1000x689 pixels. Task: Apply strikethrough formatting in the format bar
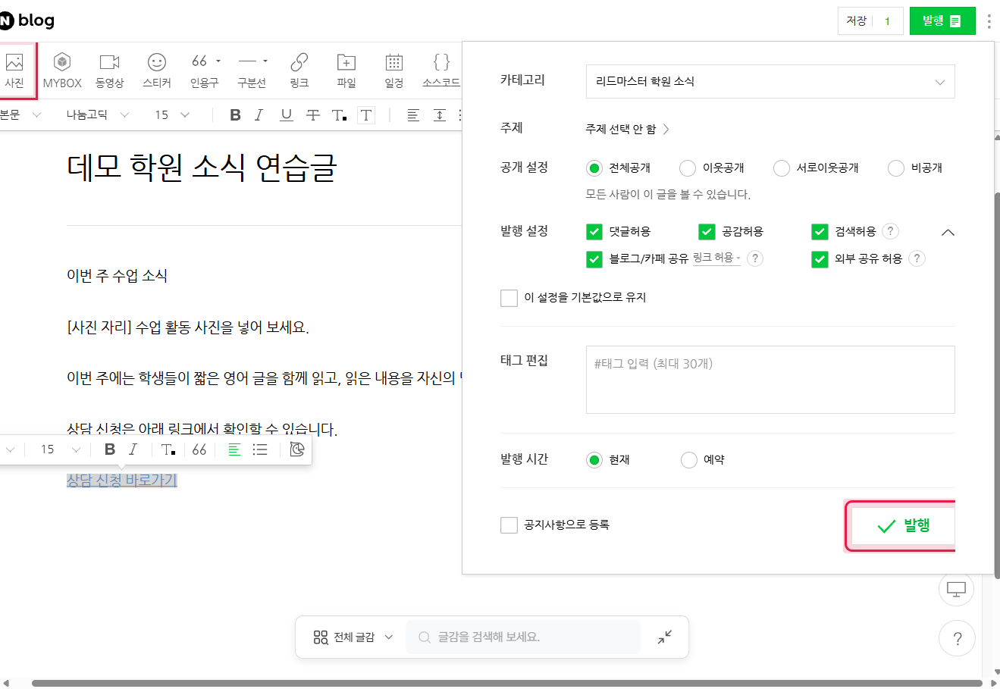[x=312, y=114]
